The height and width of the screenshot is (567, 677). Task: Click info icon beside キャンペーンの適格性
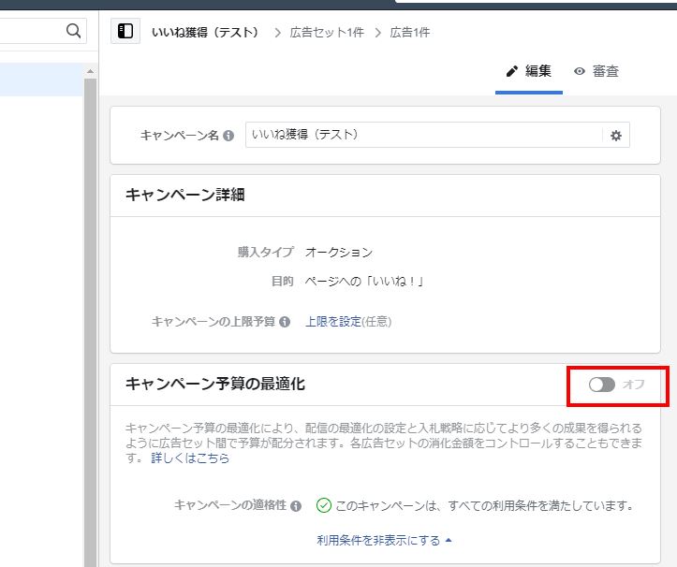[x=296, y=506]
